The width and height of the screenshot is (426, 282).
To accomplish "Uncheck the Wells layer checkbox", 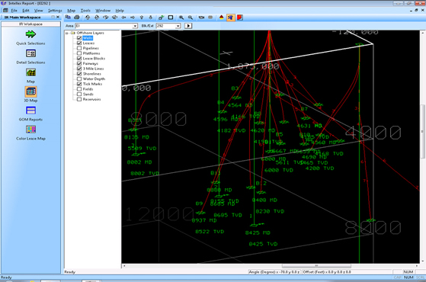I will (x=79, y=38).
